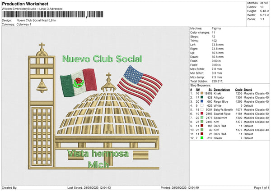Click the Colors value 10

point(262,7)
